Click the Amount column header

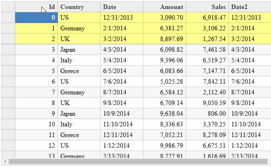[164, 7]
